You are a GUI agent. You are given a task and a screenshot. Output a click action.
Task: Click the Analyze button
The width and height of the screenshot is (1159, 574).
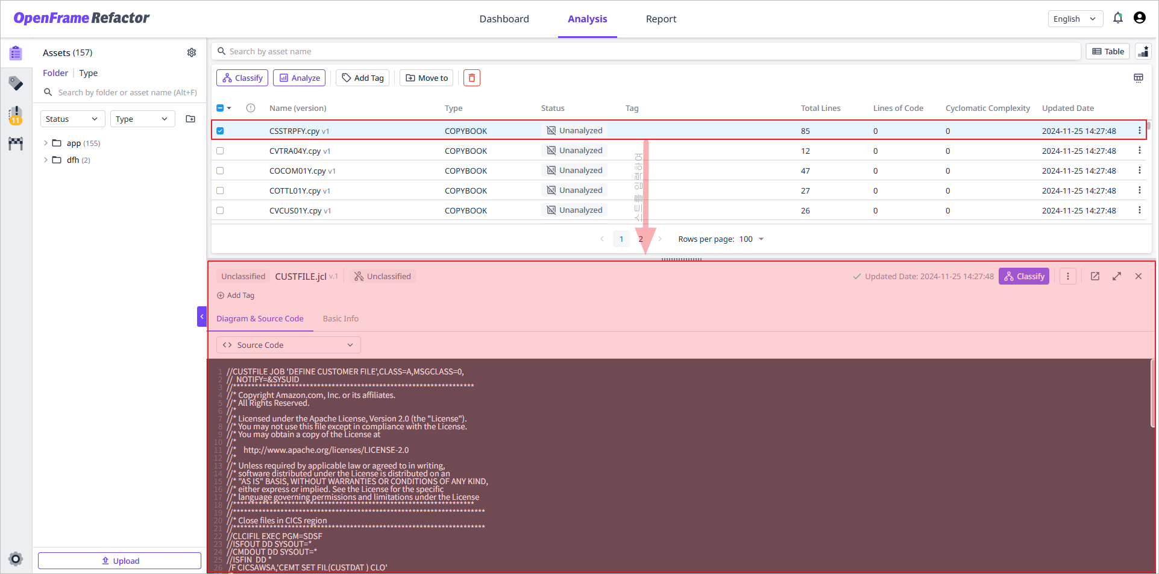click(x=300, y=78)
